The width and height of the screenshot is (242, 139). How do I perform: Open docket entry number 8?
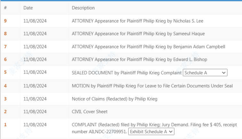5,34
